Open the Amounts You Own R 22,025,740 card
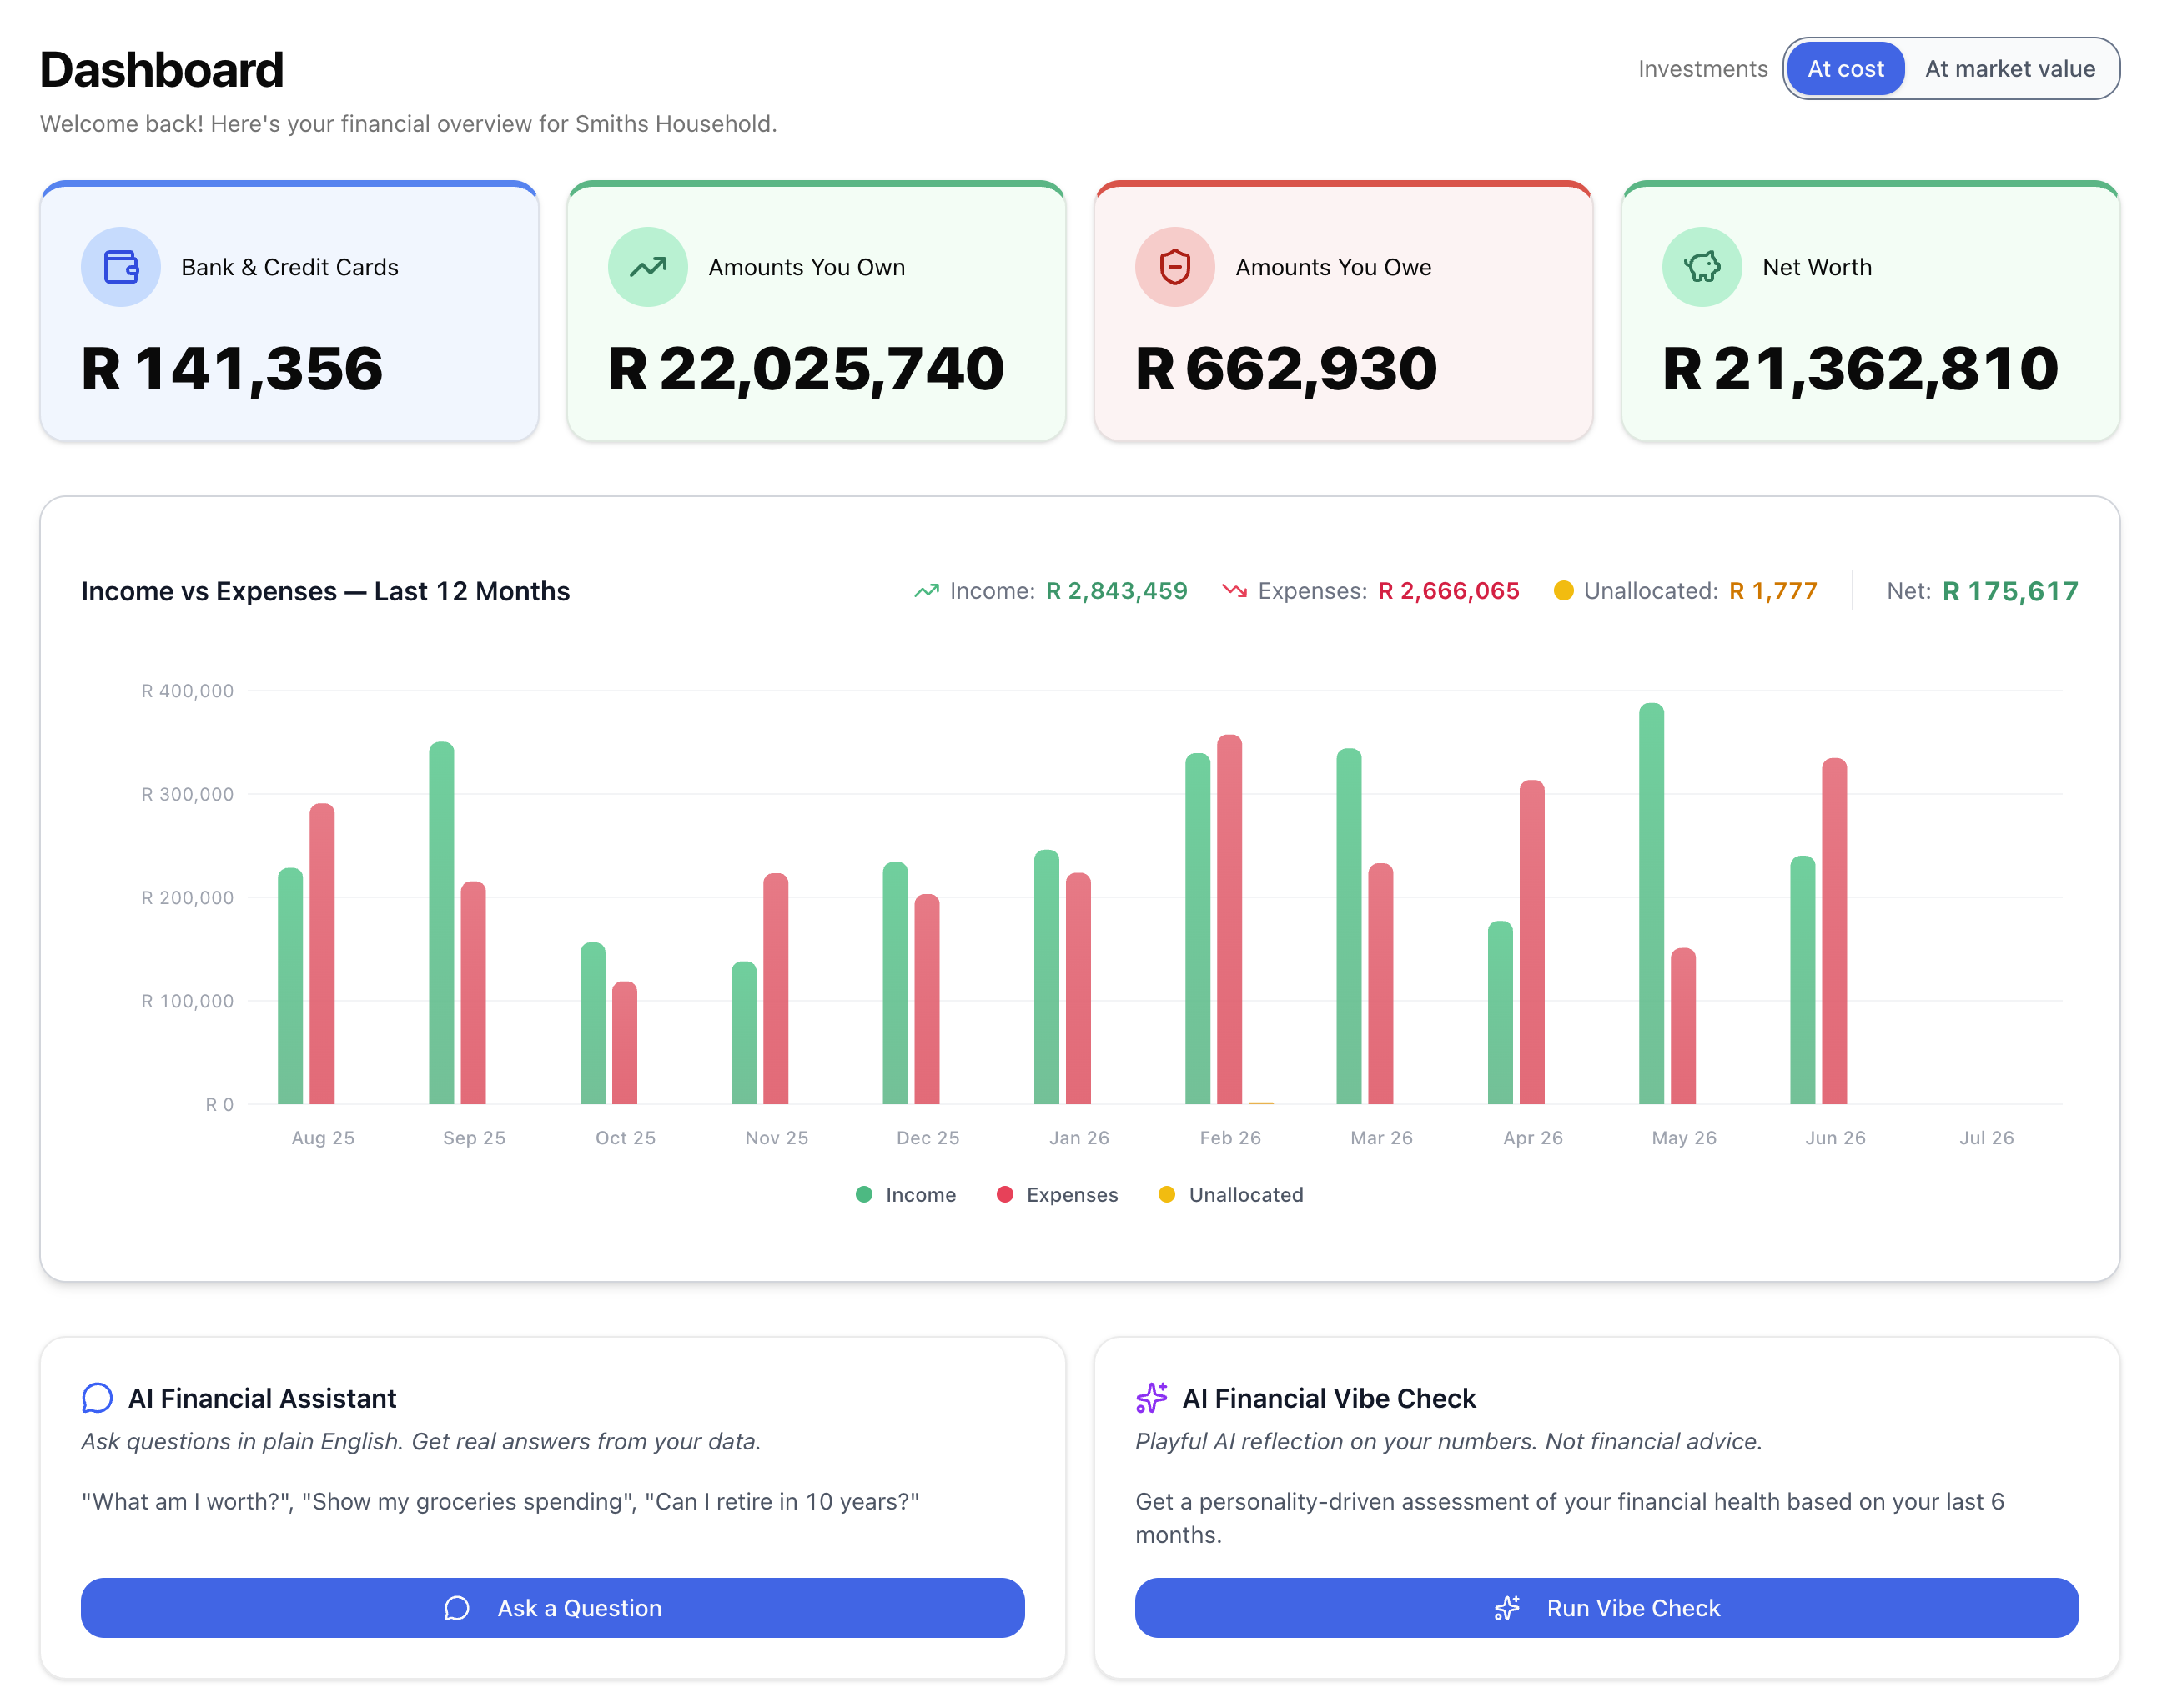 click(816, 311)
